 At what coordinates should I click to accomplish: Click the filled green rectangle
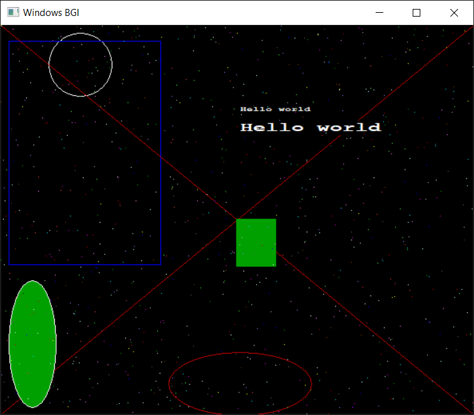tap(256, 243)
